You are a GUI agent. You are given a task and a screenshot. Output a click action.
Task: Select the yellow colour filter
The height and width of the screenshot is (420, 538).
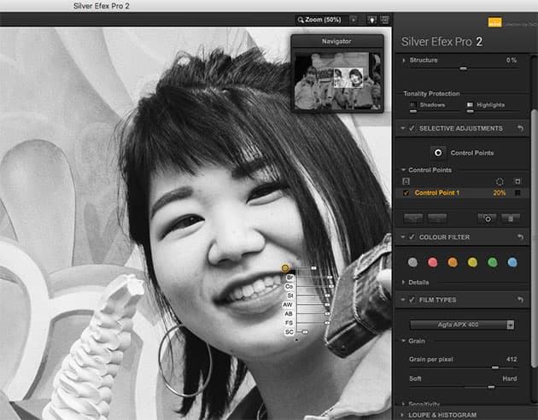(472, 263)
